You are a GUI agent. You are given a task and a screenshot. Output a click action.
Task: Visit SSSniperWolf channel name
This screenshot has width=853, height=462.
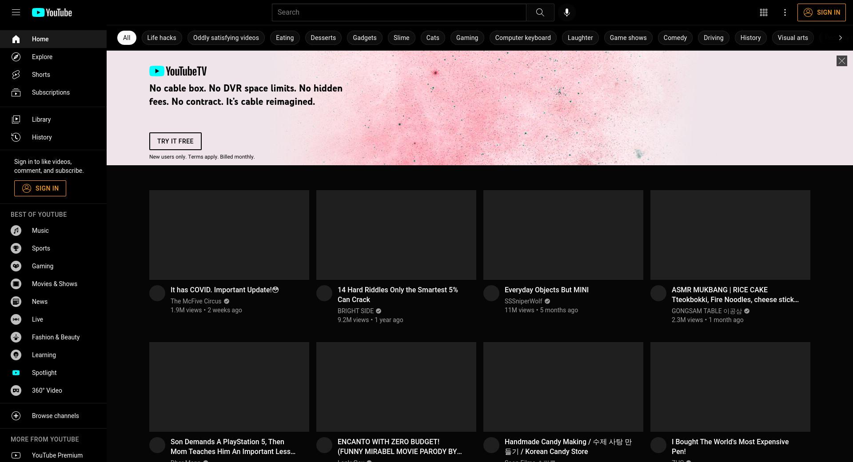(x=523, y=301)
